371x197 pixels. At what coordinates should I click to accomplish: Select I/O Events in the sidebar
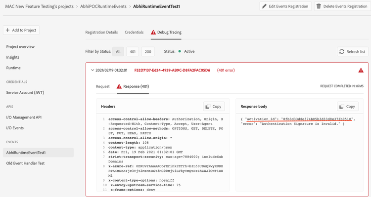tap(15, 128)
